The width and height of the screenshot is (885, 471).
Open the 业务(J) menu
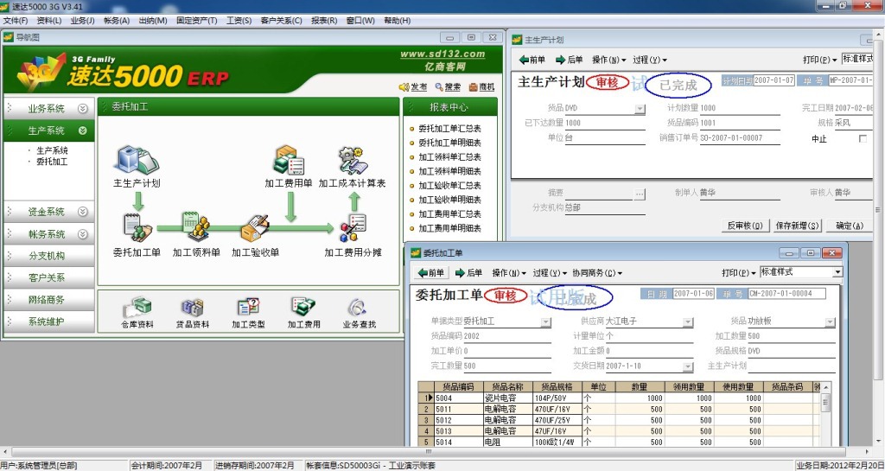coord(82,20)
